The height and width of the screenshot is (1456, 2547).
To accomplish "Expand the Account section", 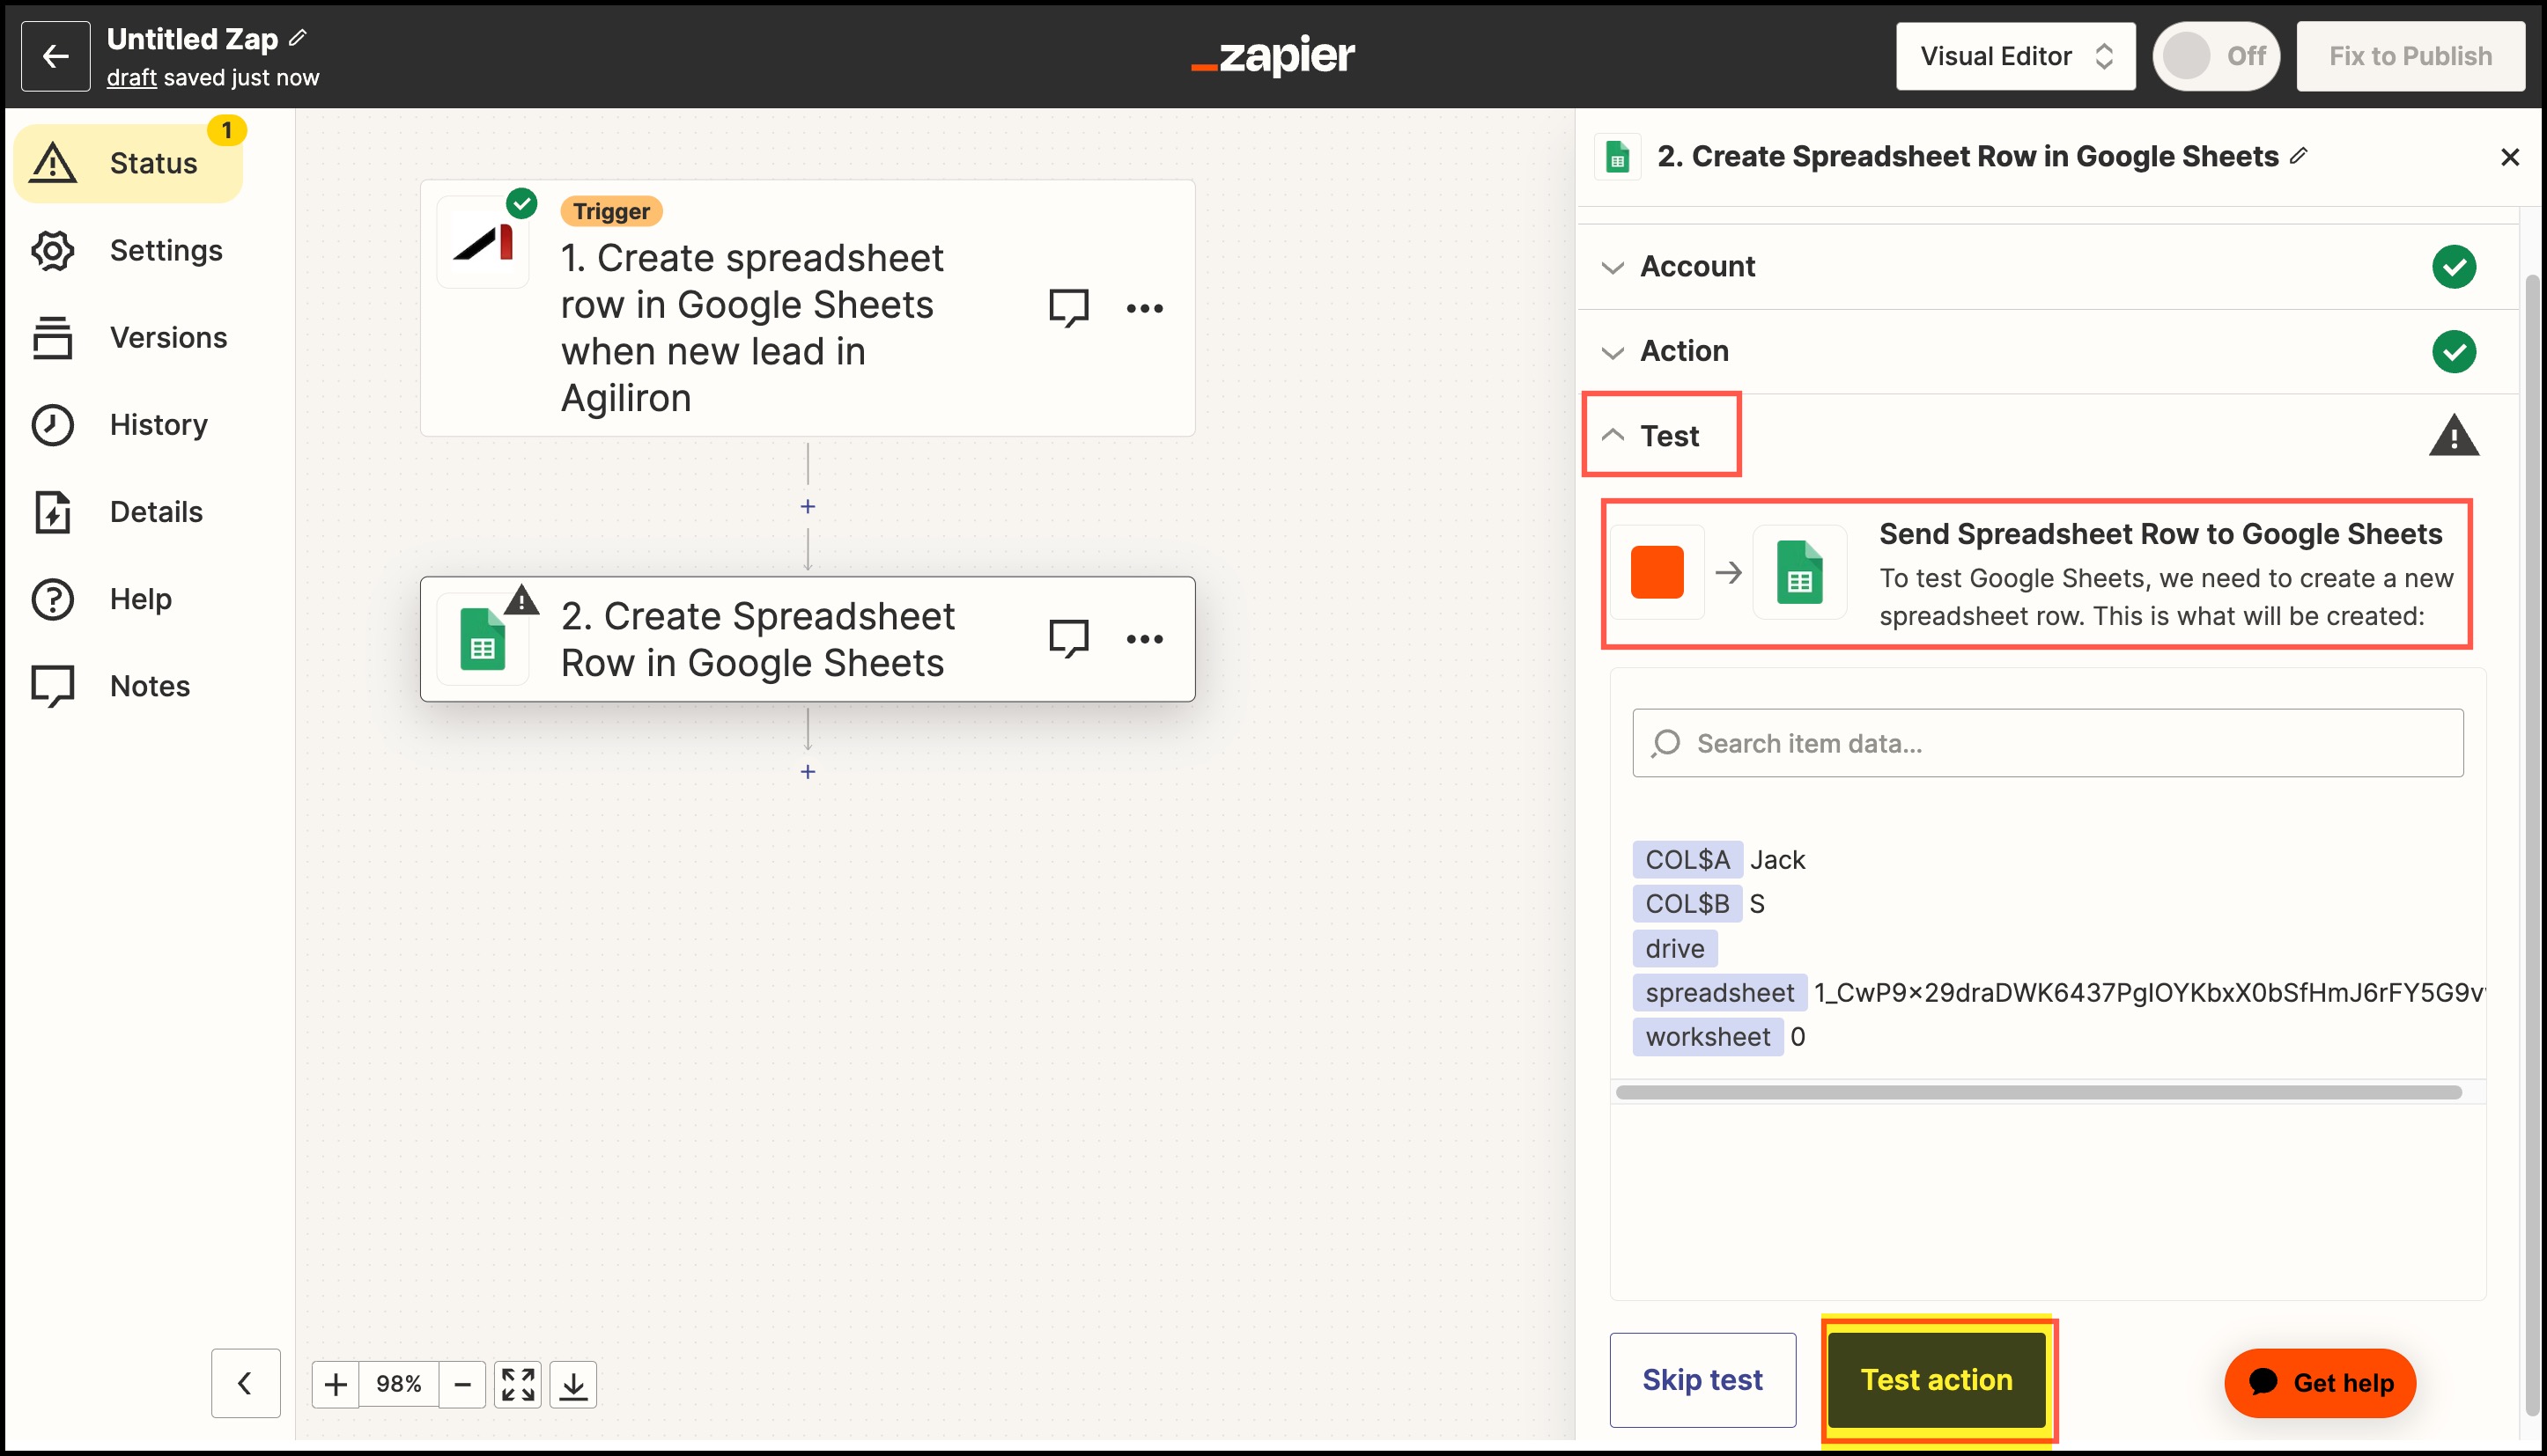I will 1698,267.
